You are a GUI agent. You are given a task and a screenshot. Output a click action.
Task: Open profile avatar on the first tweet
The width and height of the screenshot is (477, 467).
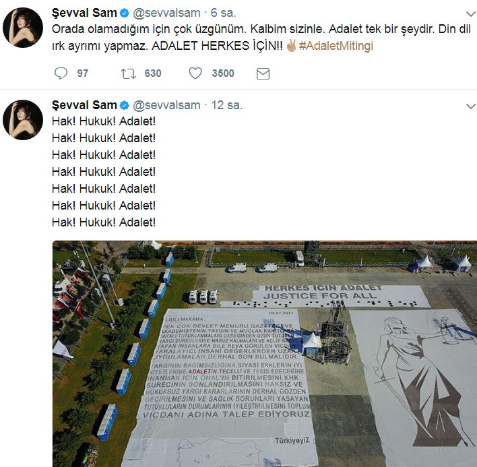(x=24, y=29)
